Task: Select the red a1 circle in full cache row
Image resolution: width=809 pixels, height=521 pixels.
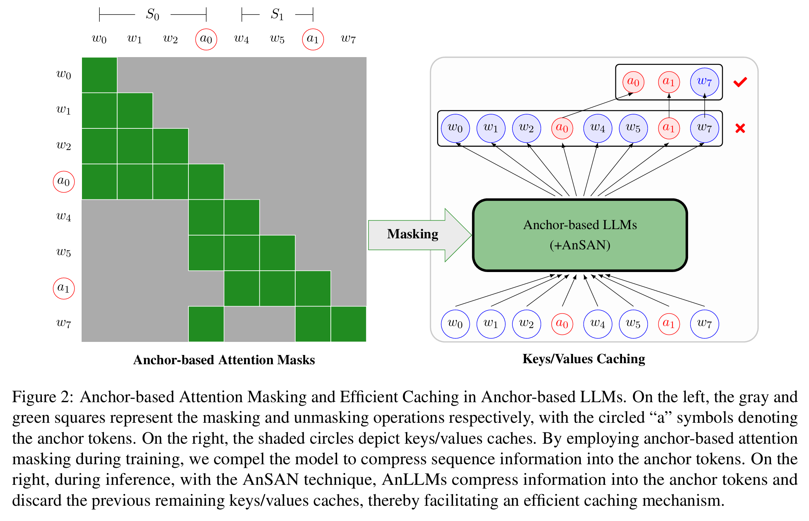Action: pos(670,128)
